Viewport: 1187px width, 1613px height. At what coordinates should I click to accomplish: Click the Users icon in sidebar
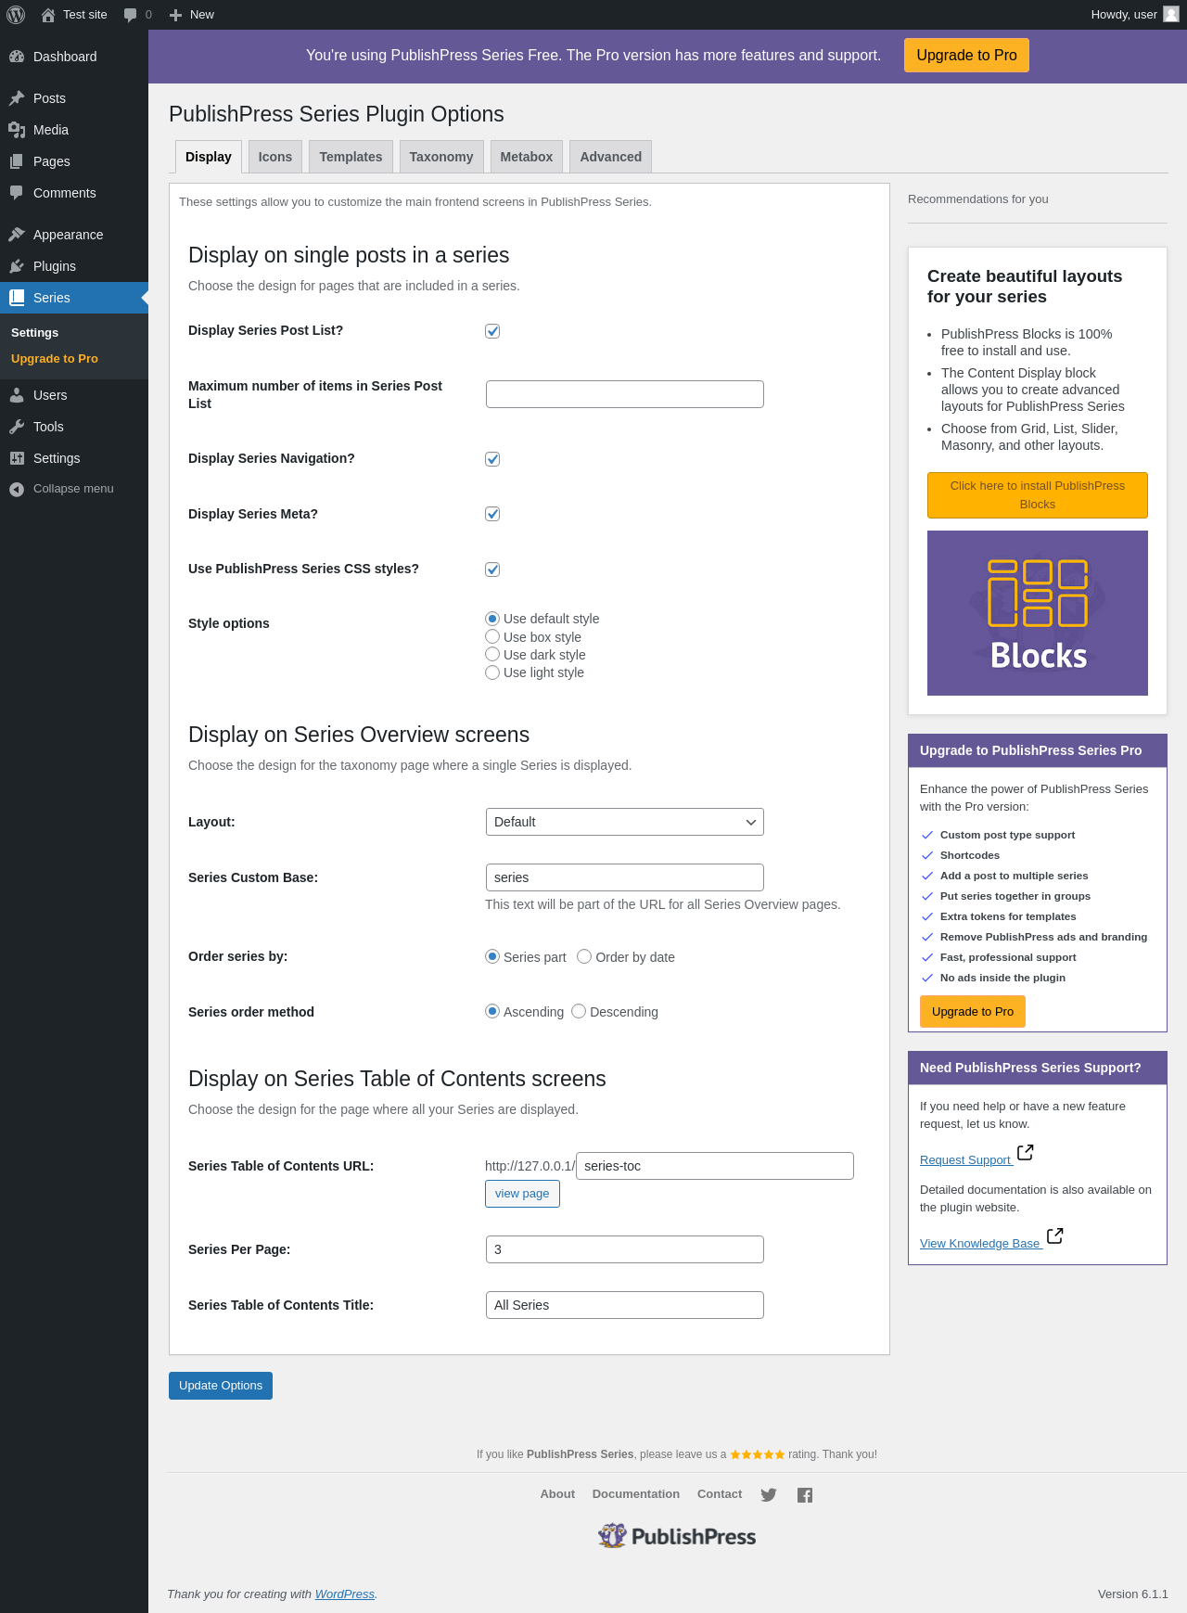[x=17, y=395]
